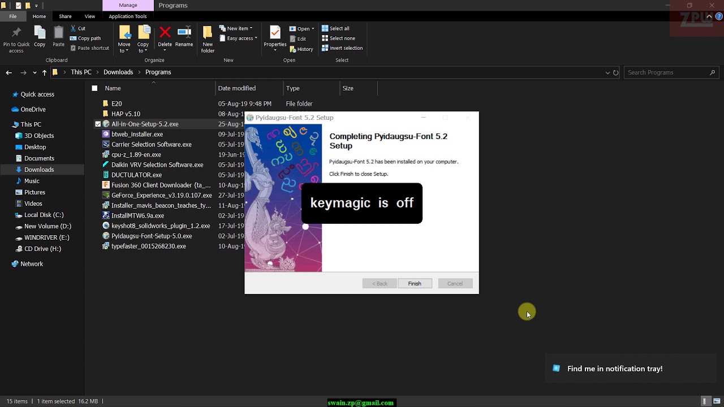Open the Application Tools tab
This screenshot has width=724, height=407.
128,16
